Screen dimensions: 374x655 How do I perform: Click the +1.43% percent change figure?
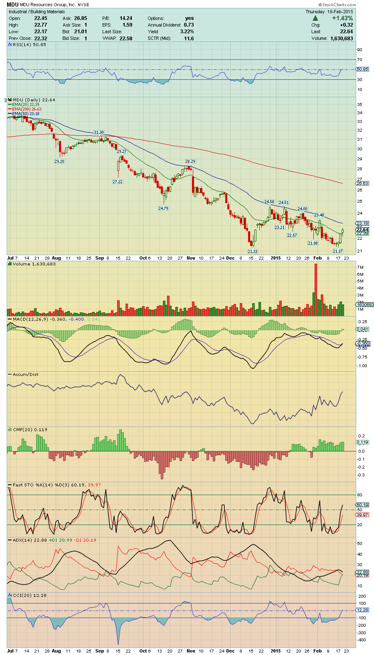point(342,18)
